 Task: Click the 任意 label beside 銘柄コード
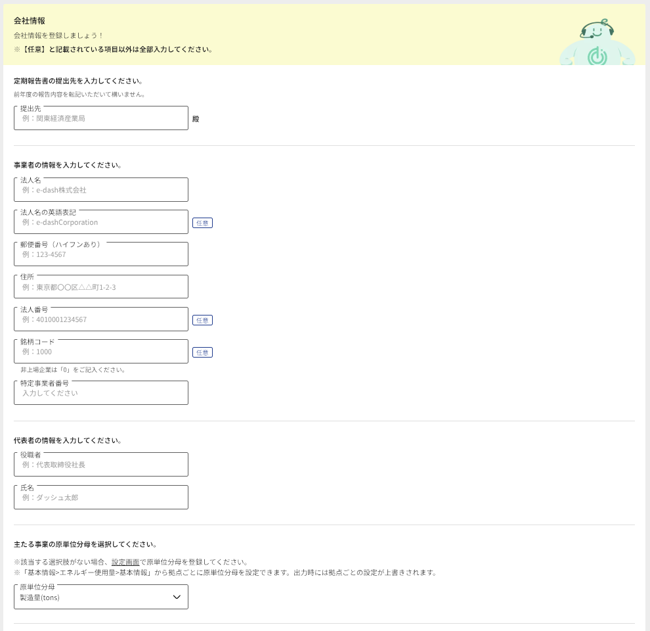pos(202,352)
